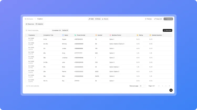Click the "Page 1 of 1" indicator
The width and height of the screenshot is (197, 110).
coord(152,86)
